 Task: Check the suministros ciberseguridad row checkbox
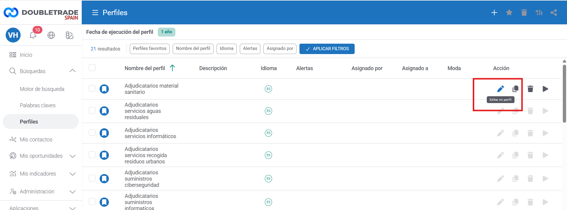(92, 178)
